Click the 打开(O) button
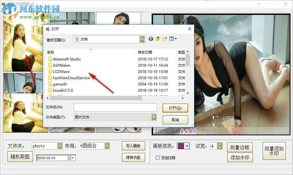 click(175, 108)
